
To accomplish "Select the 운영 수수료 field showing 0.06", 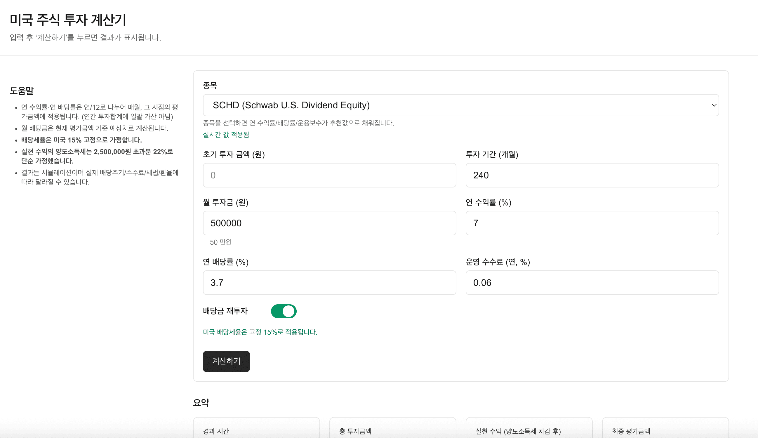I will (x=592, y=282).
